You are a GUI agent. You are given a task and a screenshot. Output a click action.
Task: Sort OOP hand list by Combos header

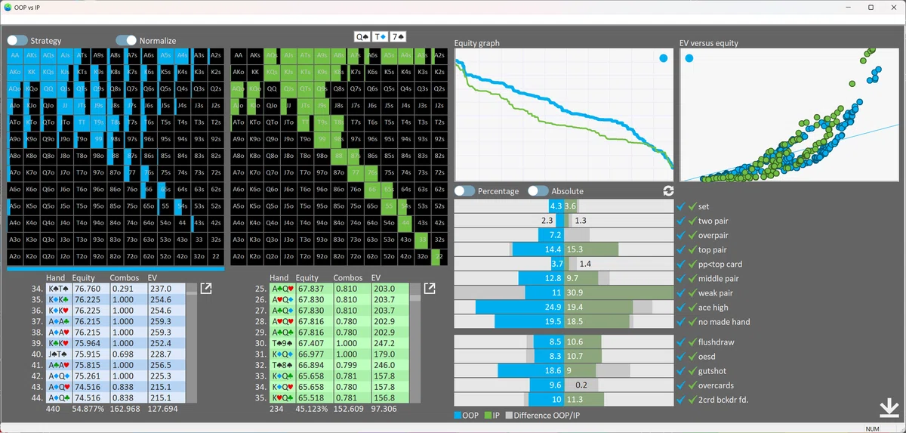coord(124,278)
